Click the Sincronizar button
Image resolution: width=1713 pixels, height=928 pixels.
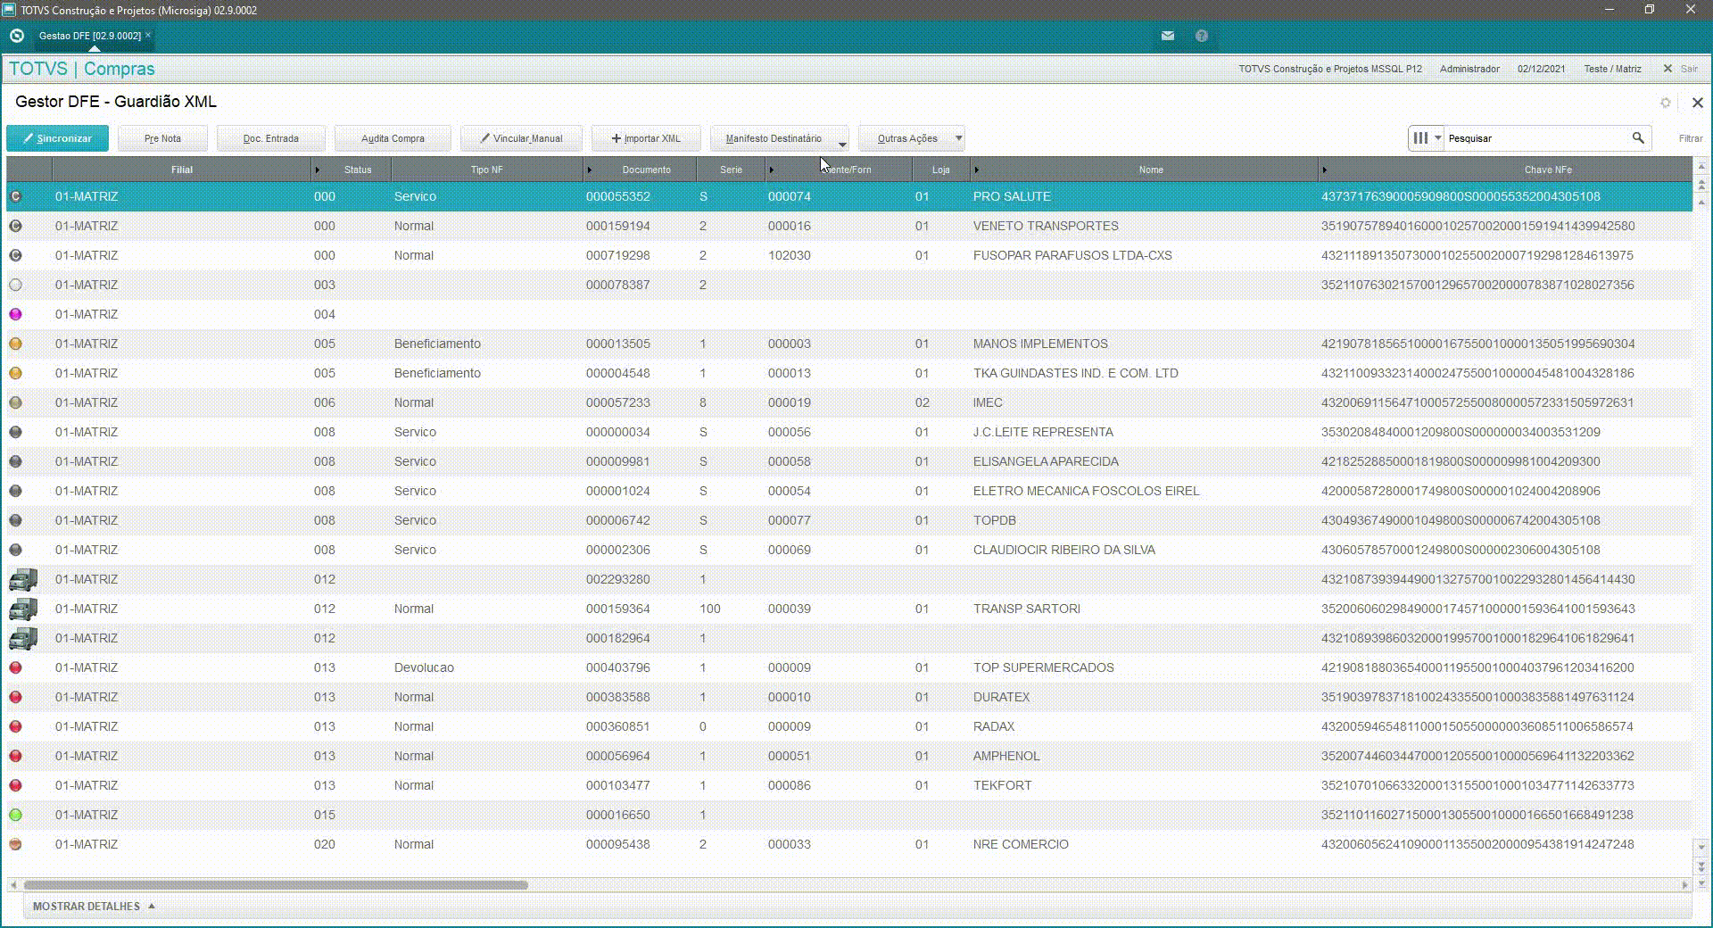[x=57, y=138]
